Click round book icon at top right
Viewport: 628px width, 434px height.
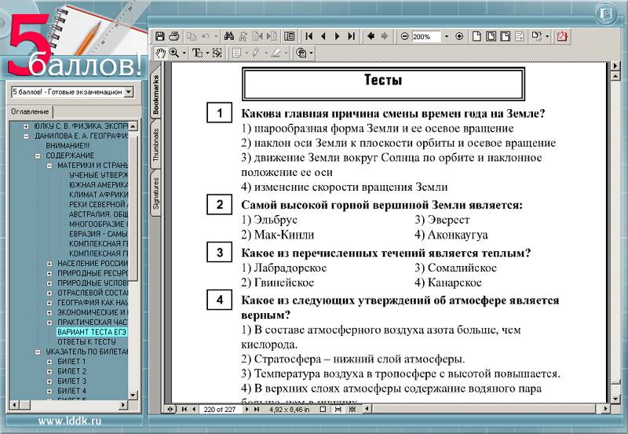click(x=605, y=14)
